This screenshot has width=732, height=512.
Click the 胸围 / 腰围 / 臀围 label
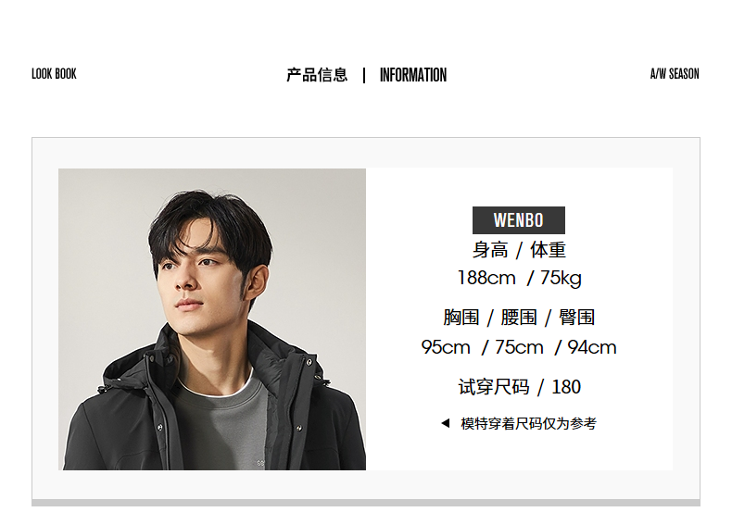[x=519, y=318]
